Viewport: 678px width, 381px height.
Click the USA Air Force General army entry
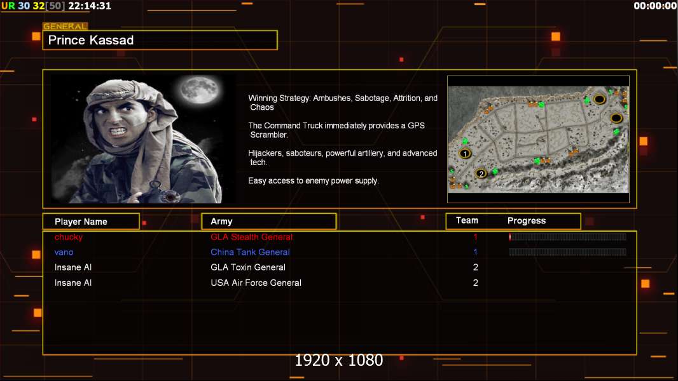coord(256,283)
